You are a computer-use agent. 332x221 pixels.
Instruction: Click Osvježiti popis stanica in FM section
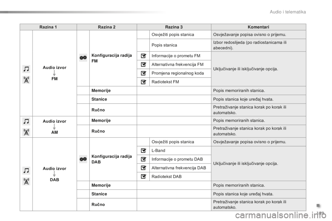[x=173, y=35]
